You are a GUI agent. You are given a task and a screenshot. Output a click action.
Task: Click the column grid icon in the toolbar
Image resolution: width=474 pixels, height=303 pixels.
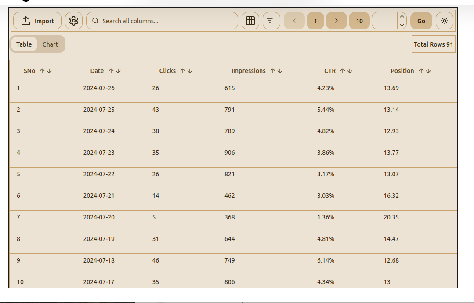click(x=250, y=20)
